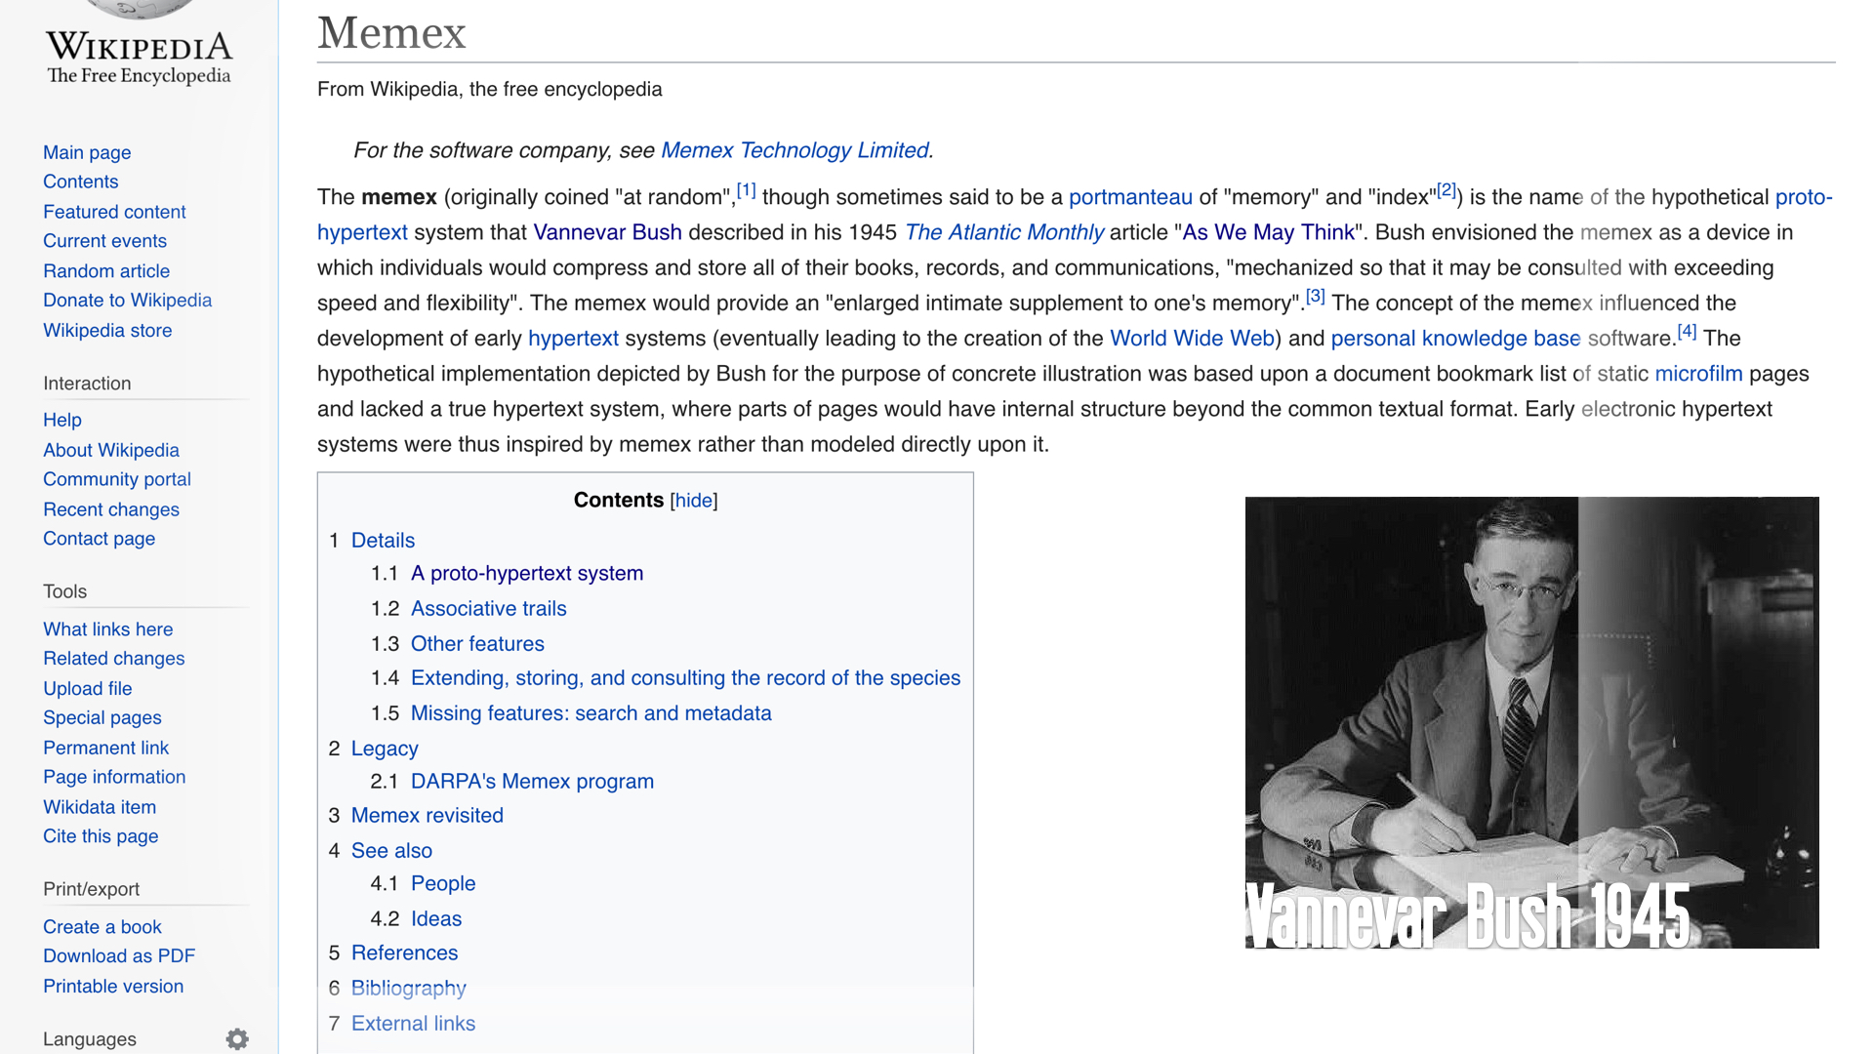Open What links here tool
Image resolution: width=1874 pixels, height=1054 pixels.
pyautogui.click(x=107, y=629)
